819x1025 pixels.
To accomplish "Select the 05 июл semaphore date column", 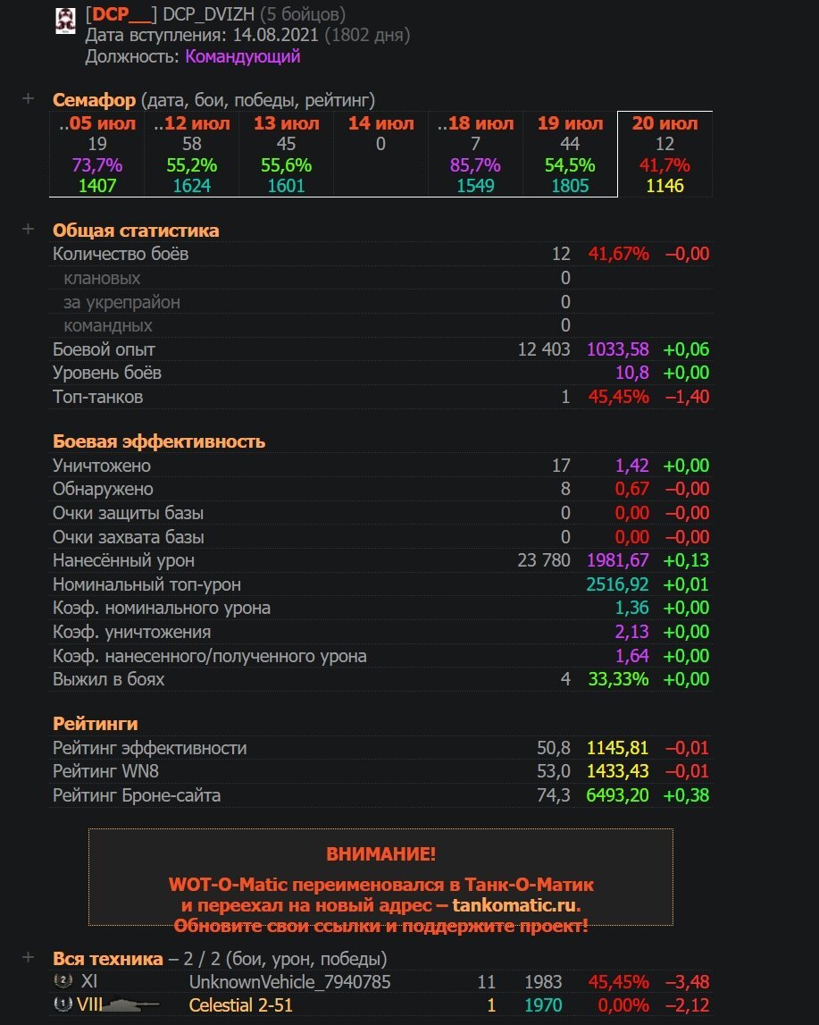I will pyautogui.click(x=96, y=155).
